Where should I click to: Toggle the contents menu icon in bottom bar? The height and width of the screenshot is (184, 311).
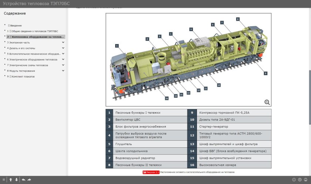point(4,180)
